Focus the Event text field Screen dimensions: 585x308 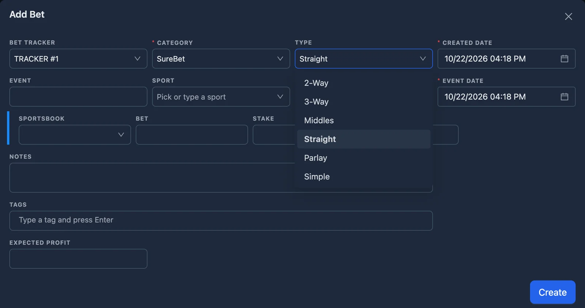point(78,97)
